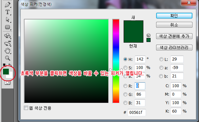This screenshot has height=122, width=199.
Task: Pick the 3D Object Rotate tool
Action: tap(8, 36)
